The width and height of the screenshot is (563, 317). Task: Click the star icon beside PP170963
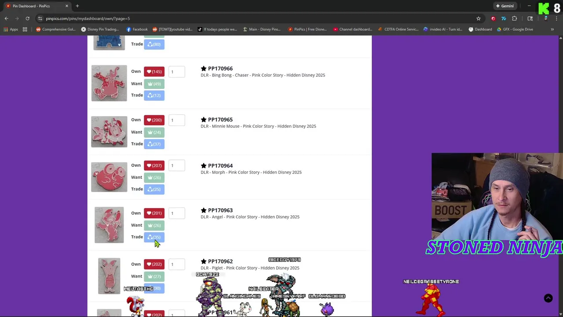click(x=204, y=210)
